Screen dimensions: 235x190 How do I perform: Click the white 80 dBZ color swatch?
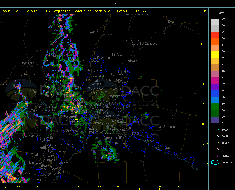[x=215, y=22]
